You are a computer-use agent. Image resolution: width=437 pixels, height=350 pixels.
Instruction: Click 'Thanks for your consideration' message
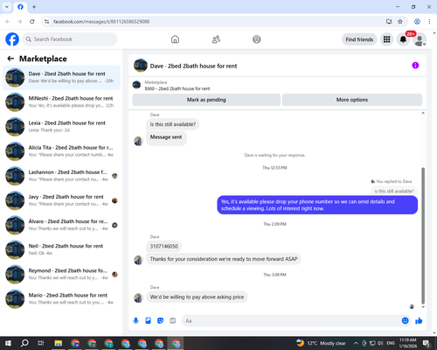point(224,259)
